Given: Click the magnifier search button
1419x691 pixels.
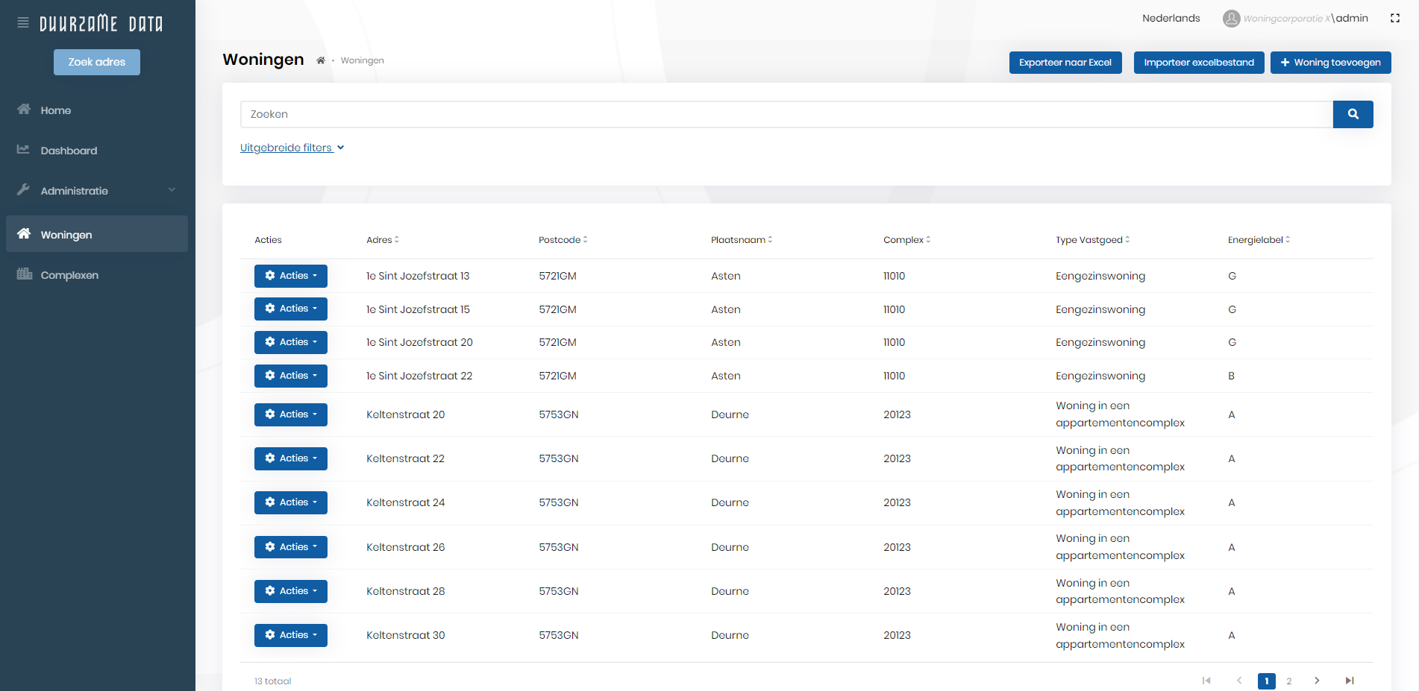Looking at the screenshot, I should click(1353, 114).
